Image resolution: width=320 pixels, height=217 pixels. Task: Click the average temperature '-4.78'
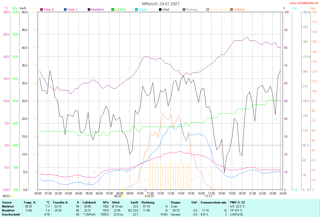click(47, 214)
